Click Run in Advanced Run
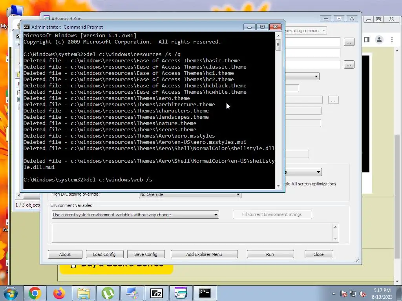 pos(270,254)
